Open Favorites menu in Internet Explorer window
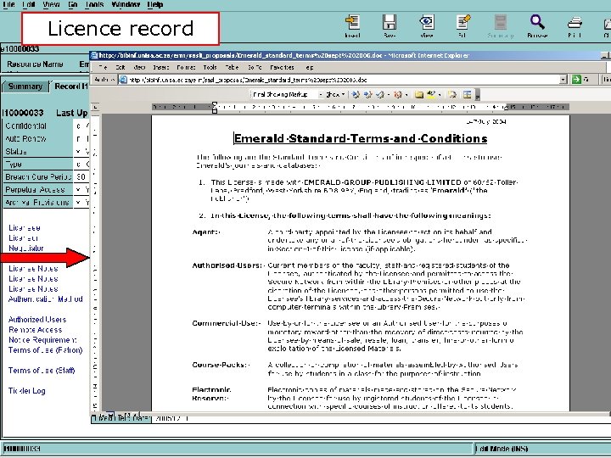This screenshot has height=458, width=611. pos(282,67)
